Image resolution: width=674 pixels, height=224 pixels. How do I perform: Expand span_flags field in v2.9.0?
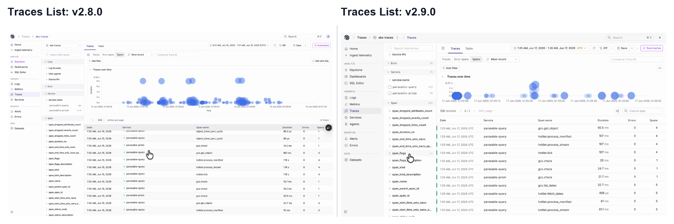click(x=390, y=153)
